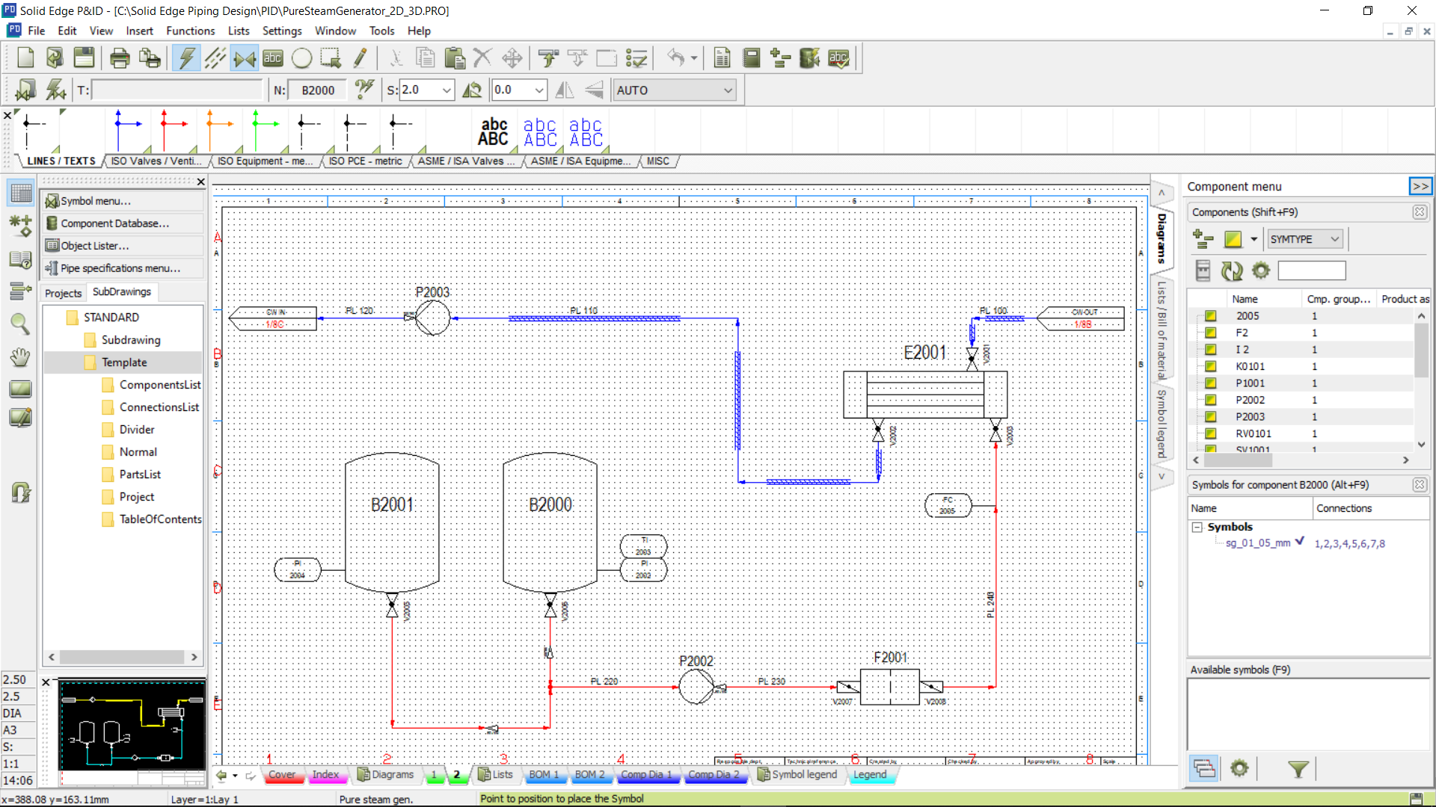1436x807 pixels.
Task: Toggle the dashed lines toolbar button
Action: 215,58
